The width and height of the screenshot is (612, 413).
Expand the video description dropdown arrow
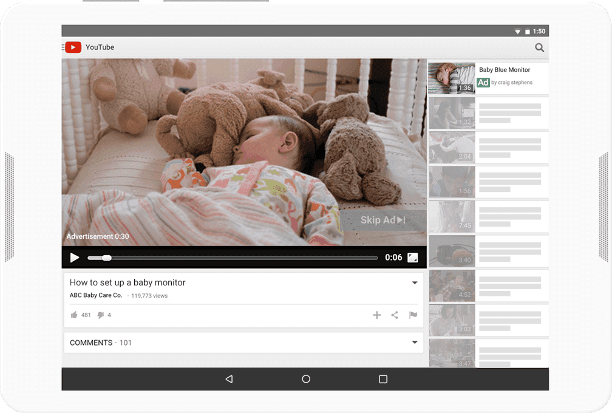tap(415, 283)
